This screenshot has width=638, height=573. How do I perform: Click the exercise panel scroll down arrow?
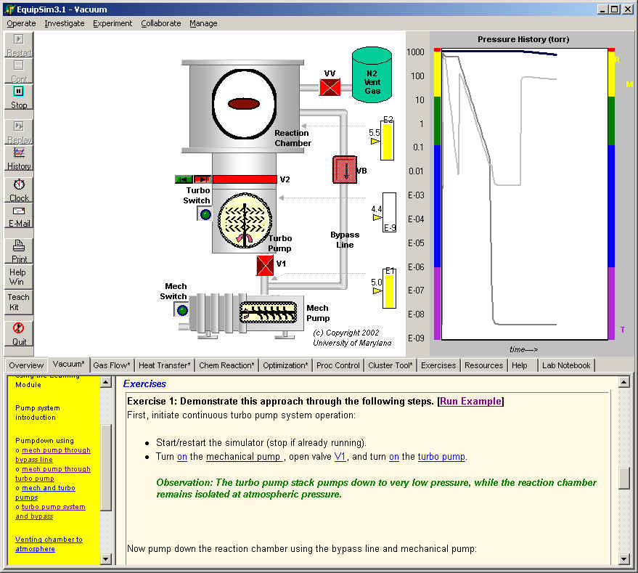click(x=623, y=558)
